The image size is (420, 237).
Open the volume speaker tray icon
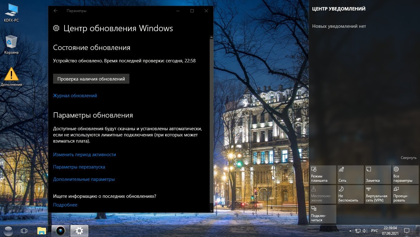pyautogui.click(x=365, y=231)
